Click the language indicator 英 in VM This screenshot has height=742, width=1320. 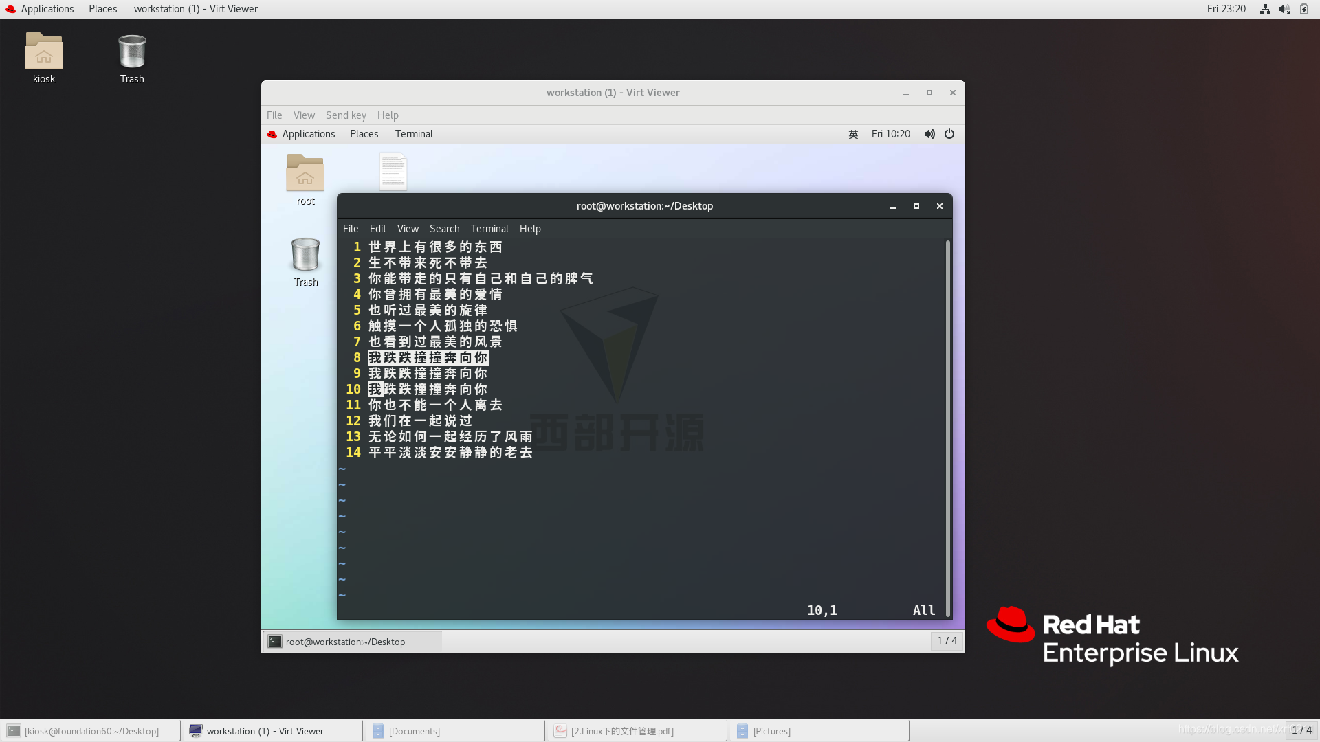[852, 133]
